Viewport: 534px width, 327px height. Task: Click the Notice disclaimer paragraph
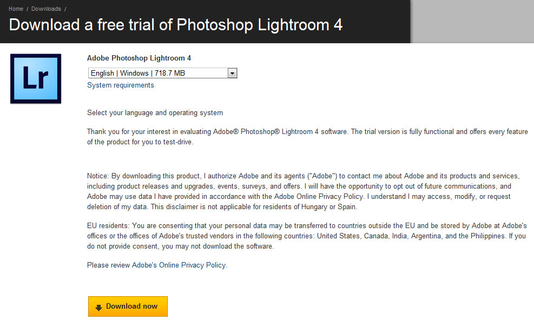click(x=304, y=191)
